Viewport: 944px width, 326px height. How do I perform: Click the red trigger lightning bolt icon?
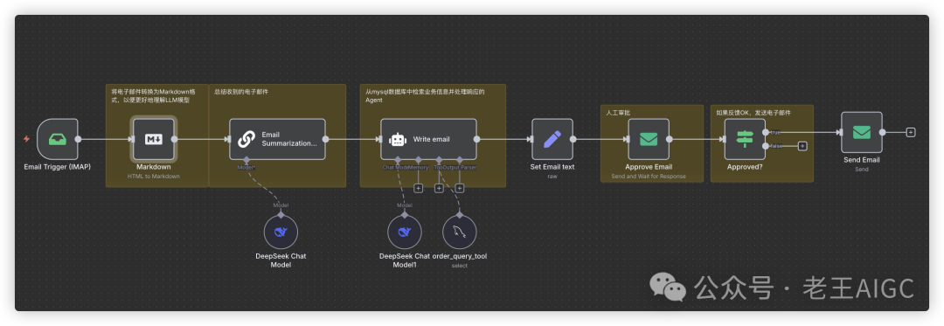click(26, 139)
